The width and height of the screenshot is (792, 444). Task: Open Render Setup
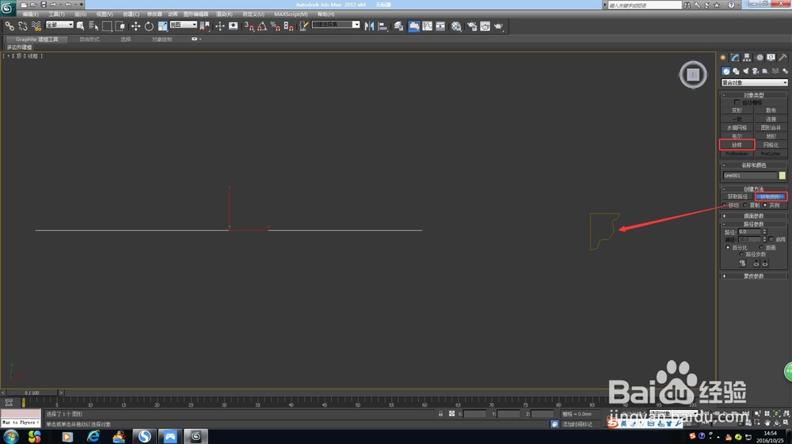(472, 26)
